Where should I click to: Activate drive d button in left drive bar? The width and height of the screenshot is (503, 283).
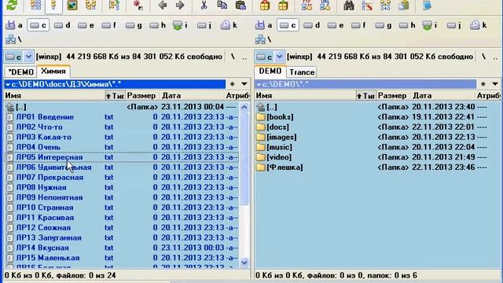(62, 25)
